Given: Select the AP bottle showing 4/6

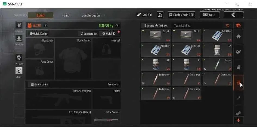Looking at the screenshot, I should tap(156, 65).
